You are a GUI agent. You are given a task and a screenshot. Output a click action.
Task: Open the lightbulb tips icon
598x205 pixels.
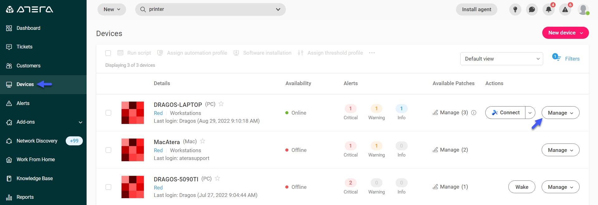click(x=515, y=10)
